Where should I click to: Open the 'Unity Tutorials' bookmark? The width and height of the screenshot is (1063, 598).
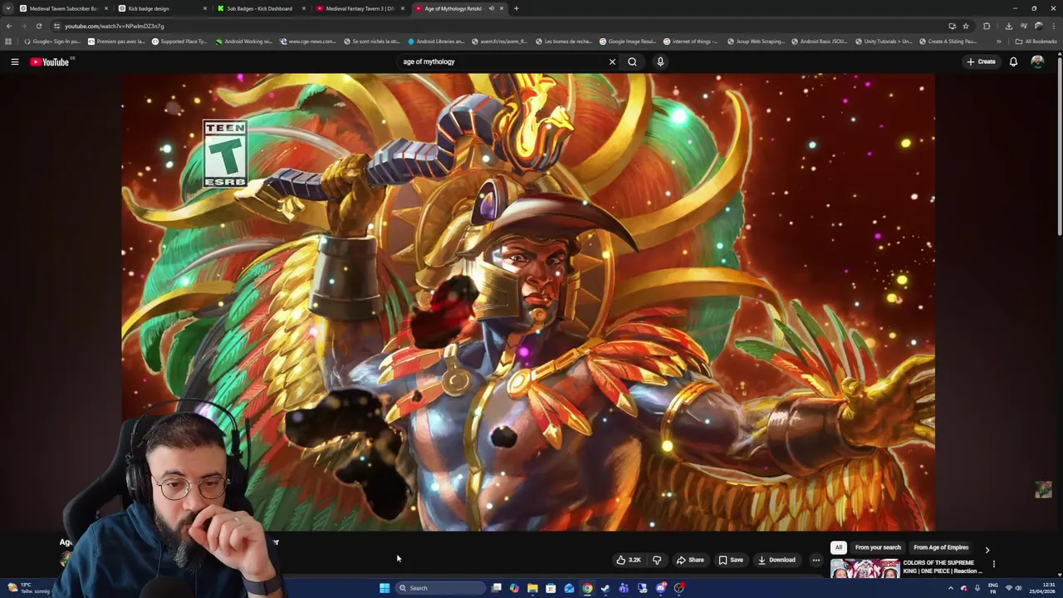coord(883,42)
